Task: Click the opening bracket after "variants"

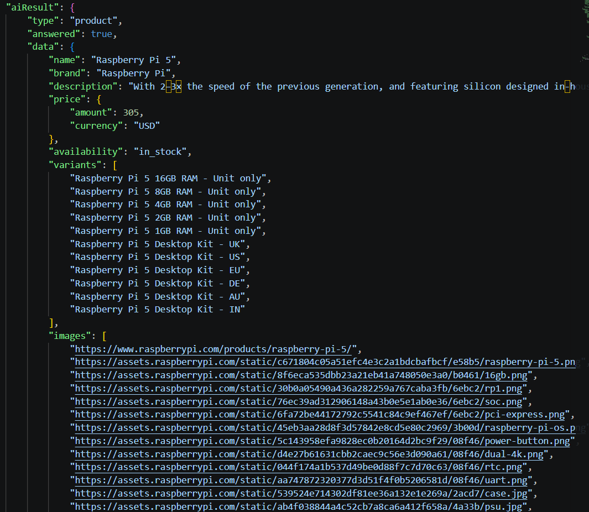Action: click(x=115, y=165)
